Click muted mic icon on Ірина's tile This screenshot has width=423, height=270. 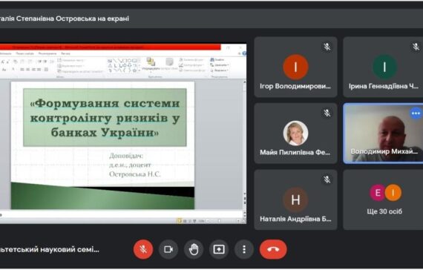[416, 47]
